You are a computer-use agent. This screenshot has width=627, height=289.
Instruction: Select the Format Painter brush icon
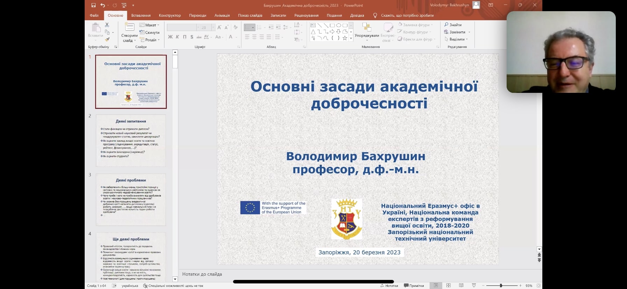point(107,39)
